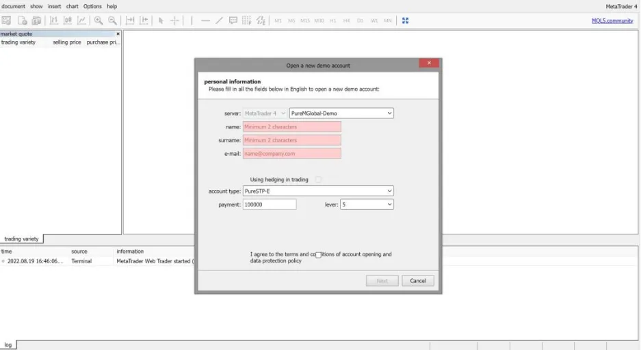This screenshot has height=350, width=641.
Task: Click the source column header in log
Action: 79,251
